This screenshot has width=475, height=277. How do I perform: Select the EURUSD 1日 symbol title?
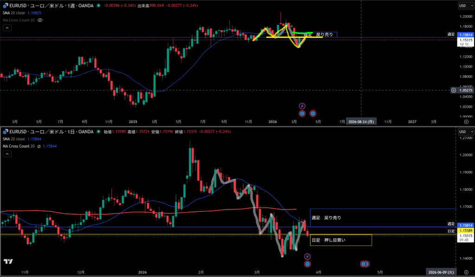[x=46, y=132]
